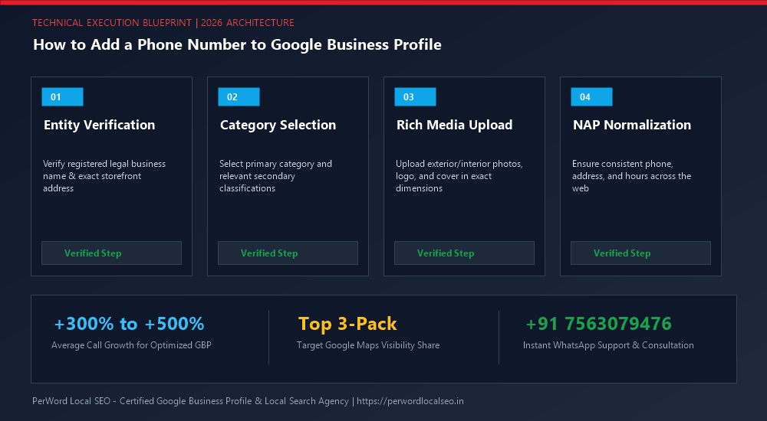Viewport: 767px width, 421px height.
Task: Click Verified Step under Entity Verification
Action: (x=111, y=253)
